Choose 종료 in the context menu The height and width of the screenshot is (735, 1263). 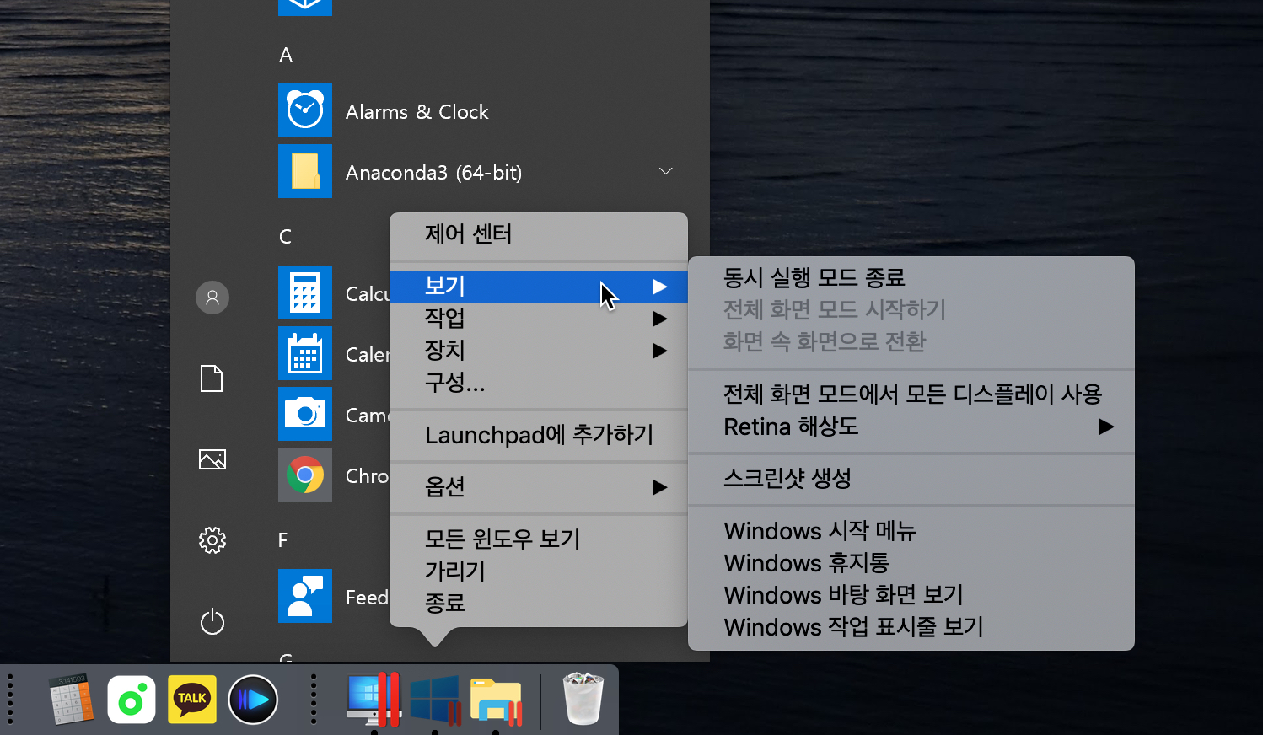[539, 603]
